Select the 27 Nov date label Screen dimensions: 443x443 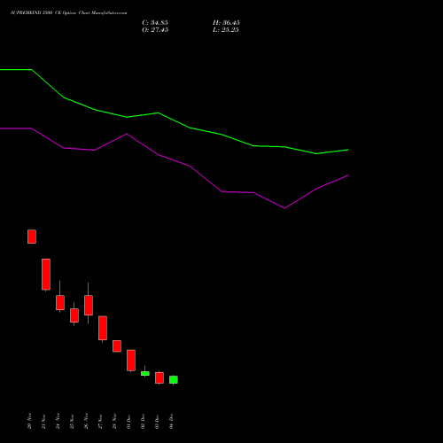100,421
